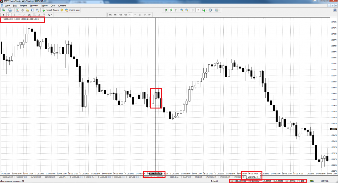The image size is (338, 183).
Task: Select the USDCAD,H1 chart tab
Action: point(253,177)
